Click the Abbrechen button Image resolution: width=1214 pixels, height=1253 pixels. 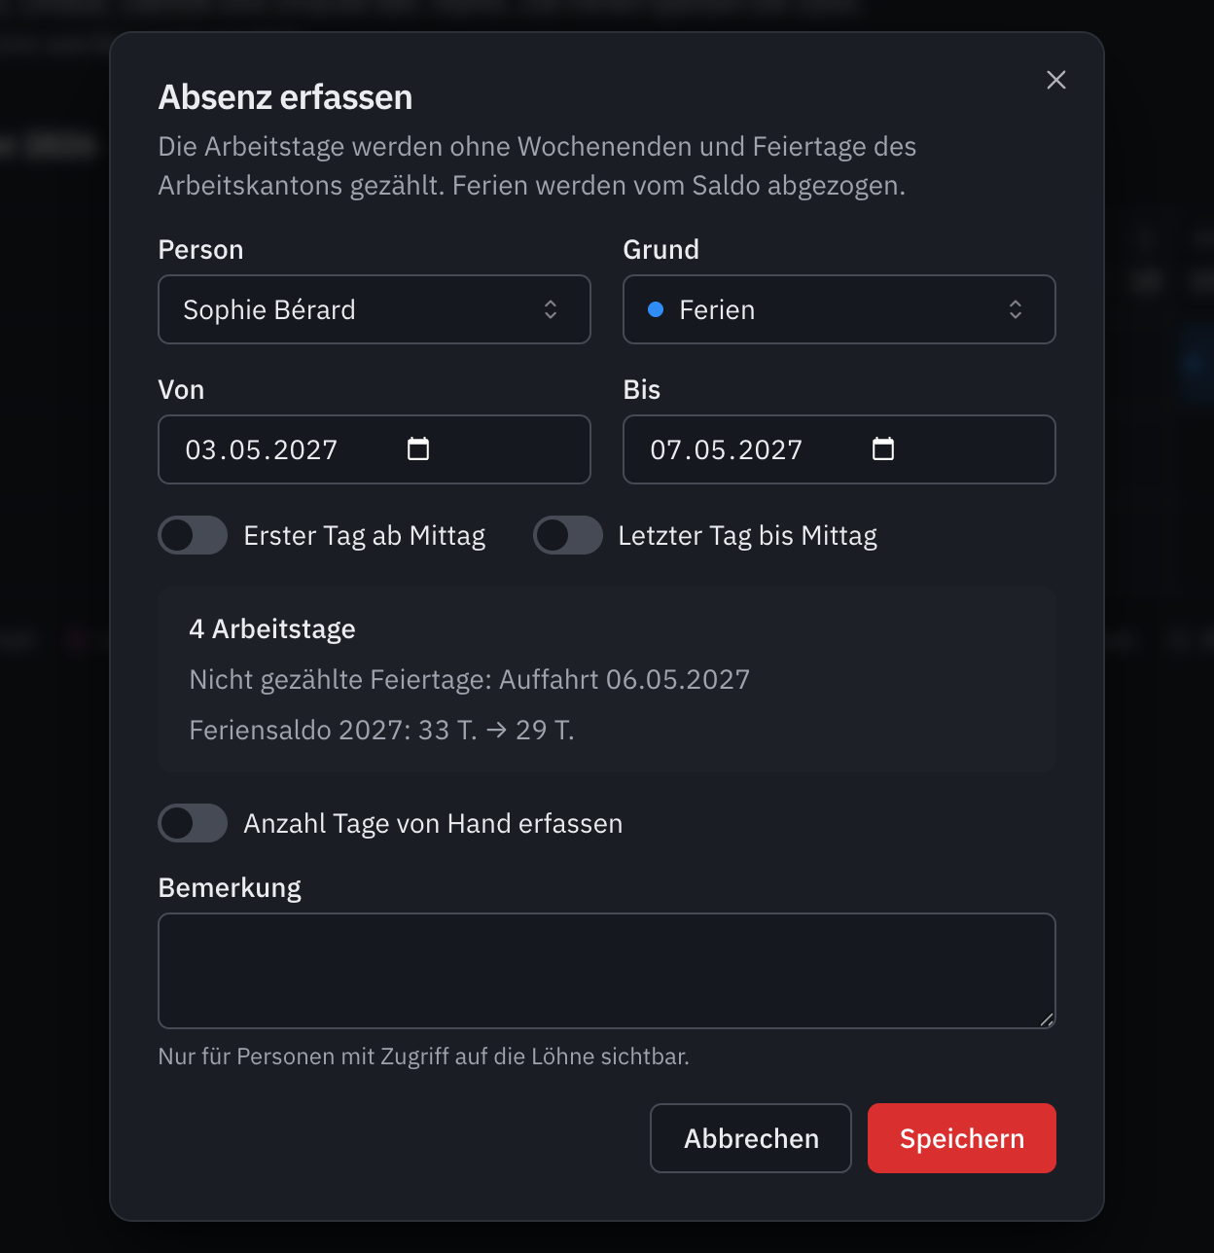[x=751, y=1138]
